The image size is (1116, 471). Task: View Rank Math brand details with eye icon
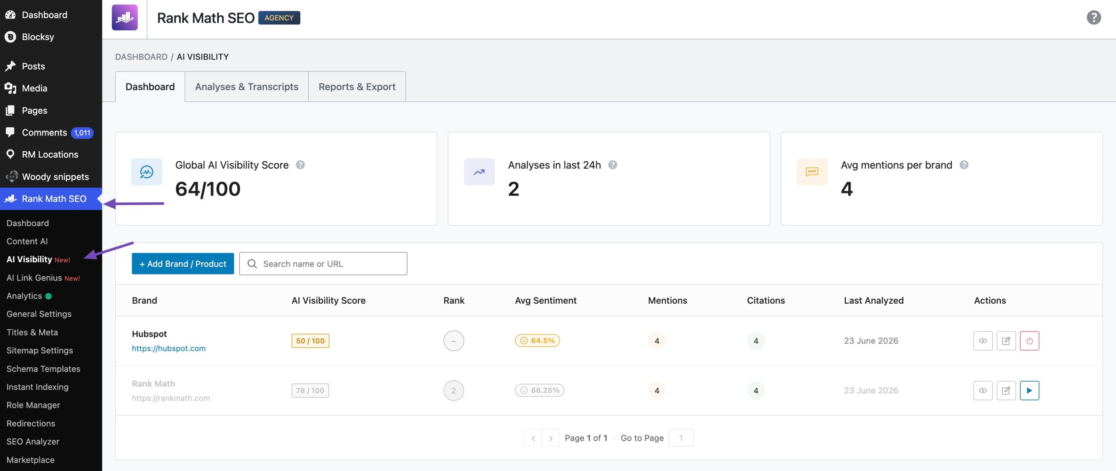point(983,390)
